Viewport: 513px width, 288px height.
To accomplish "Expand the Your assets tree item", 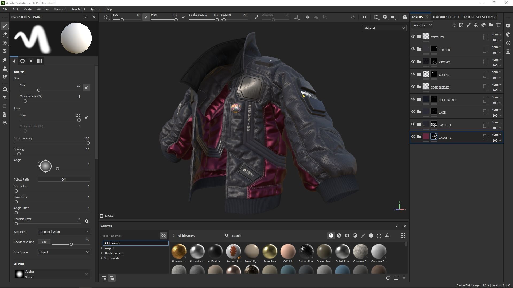I will click(x=102, y=258).
